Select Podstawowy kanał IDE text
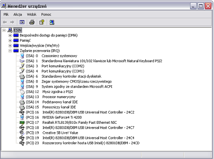This screenshot has height=159, width=214. click(60, 102)
